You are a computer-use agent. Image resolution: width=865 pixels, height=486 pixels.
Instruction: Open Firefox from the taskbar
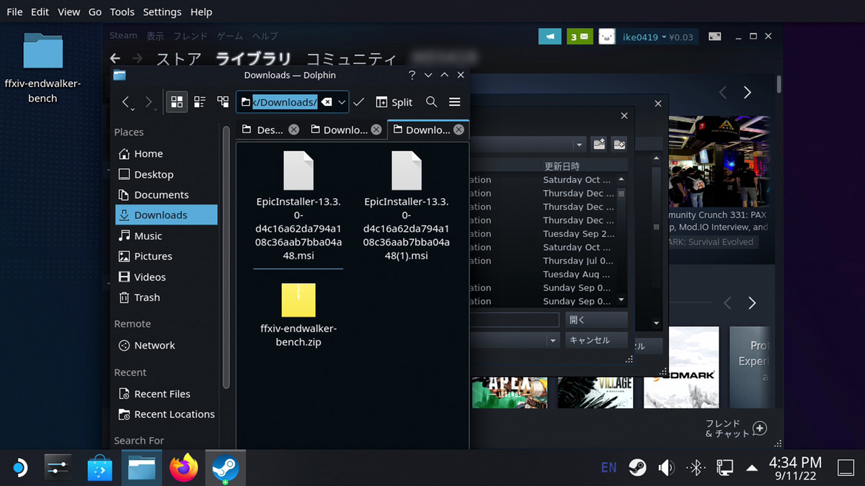(x=184, y=468)
